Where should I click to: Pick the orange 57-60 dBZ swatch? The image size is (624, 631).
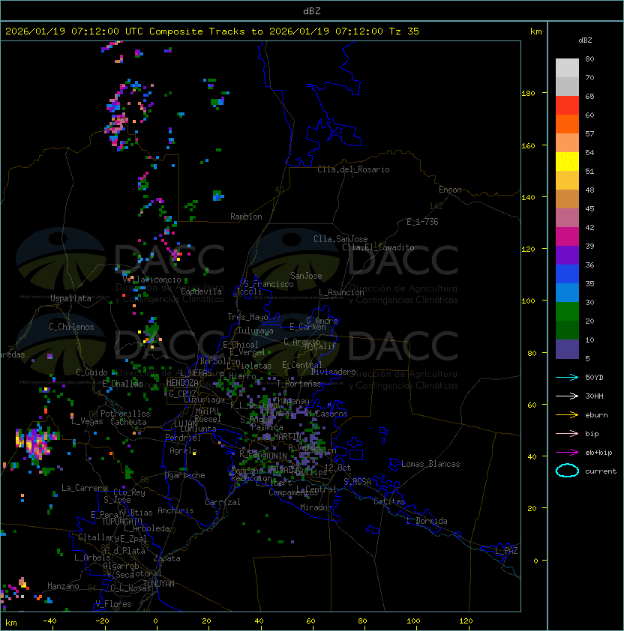point(567,124)
